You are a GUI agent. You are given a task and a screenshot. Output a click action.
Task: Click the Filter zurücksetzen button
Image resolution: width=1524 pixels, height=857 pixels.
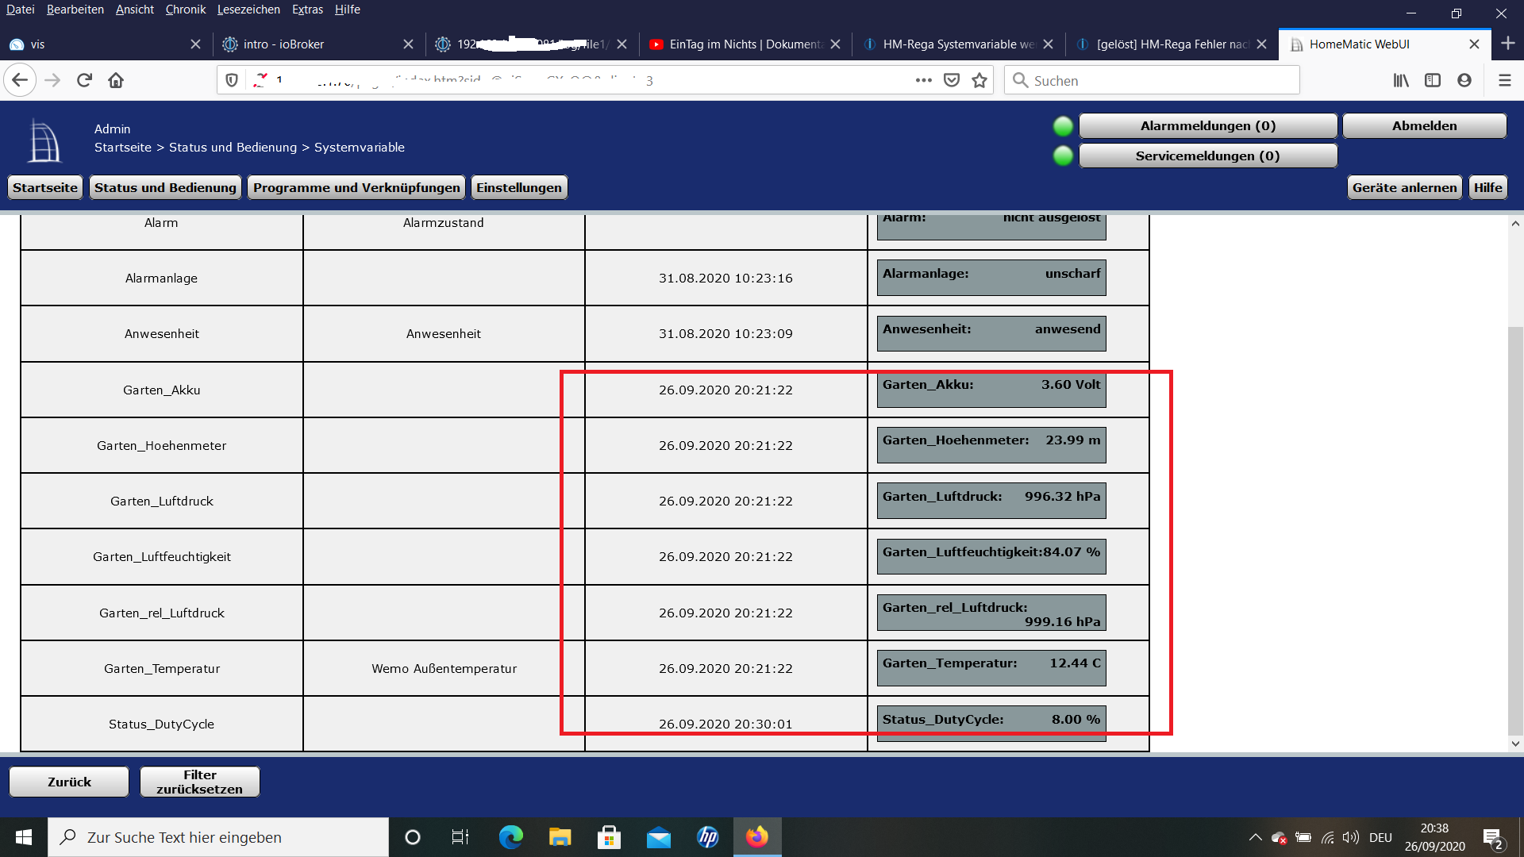[200, 782]
